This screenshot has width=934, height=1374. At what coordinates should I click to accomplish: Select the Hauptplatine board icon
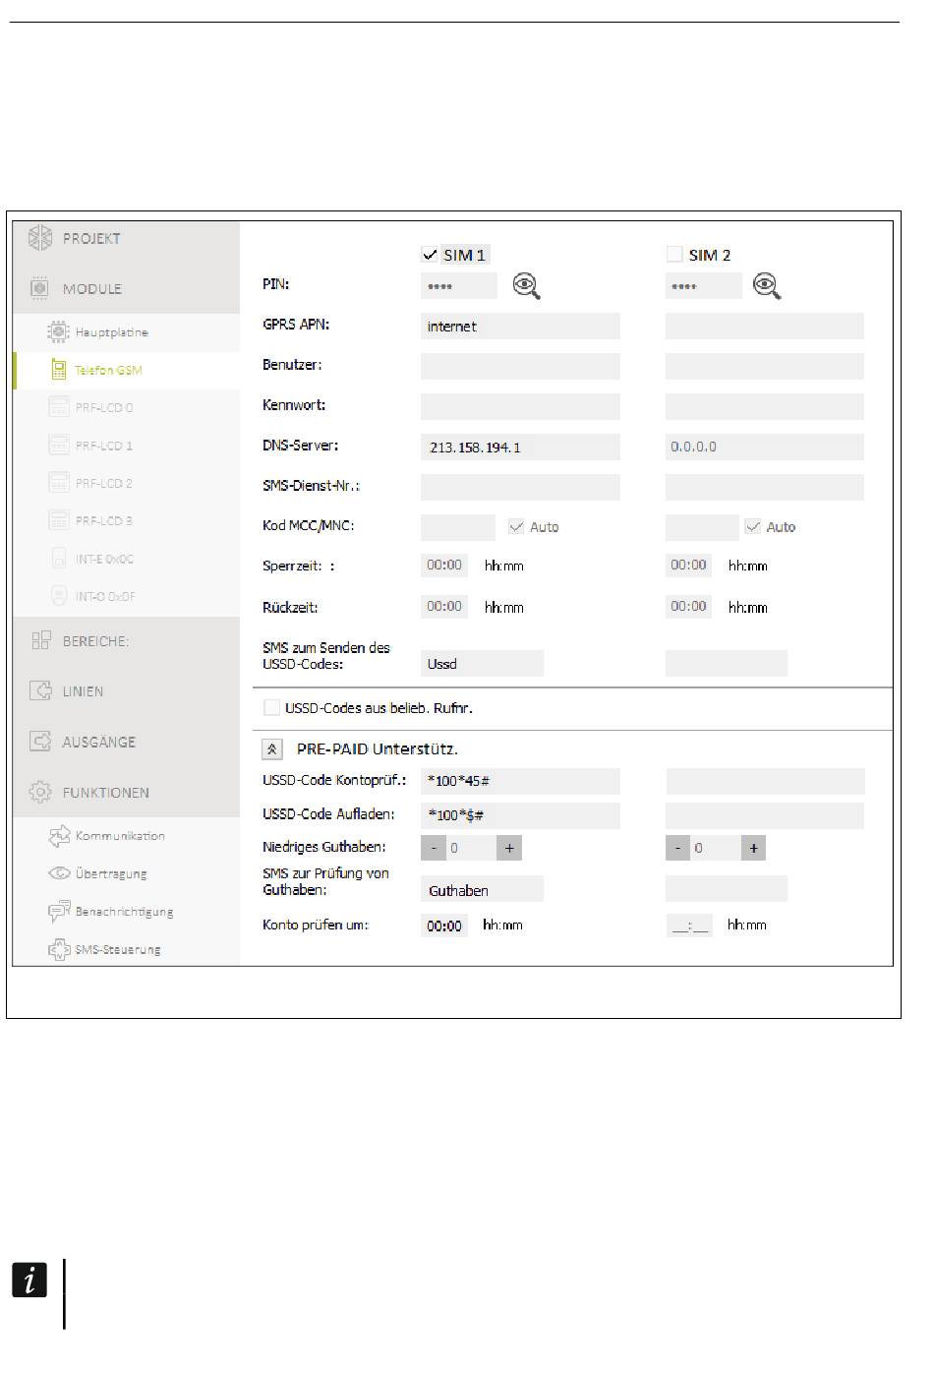[59, 332]
